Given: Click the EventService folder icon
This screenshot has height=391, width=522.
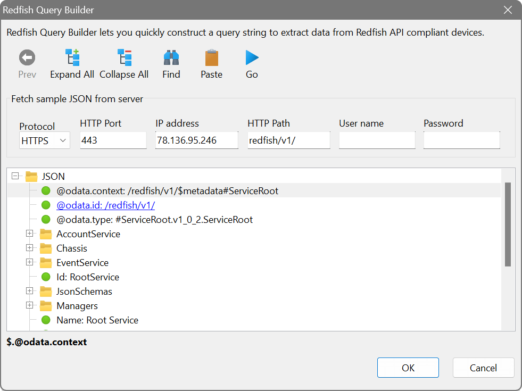Looking at the screenshot, I should point(46,263).
